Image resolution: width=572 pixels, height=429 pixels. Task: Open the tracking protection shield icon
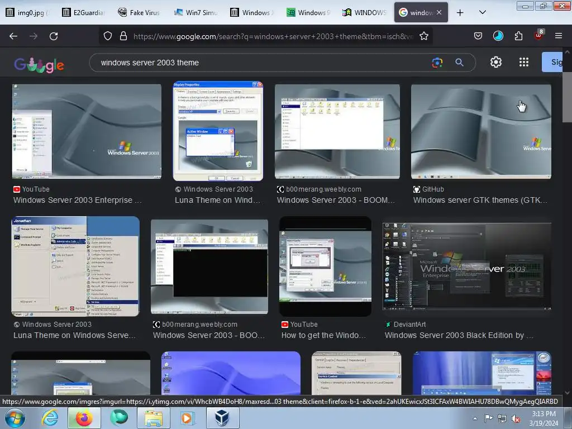pos(108,36)
